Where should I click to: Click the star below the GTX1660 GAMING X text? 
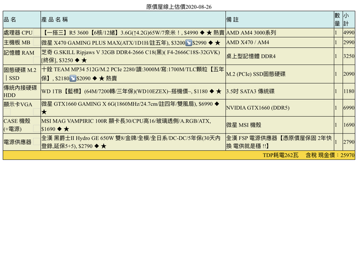[x=44, y=112]
